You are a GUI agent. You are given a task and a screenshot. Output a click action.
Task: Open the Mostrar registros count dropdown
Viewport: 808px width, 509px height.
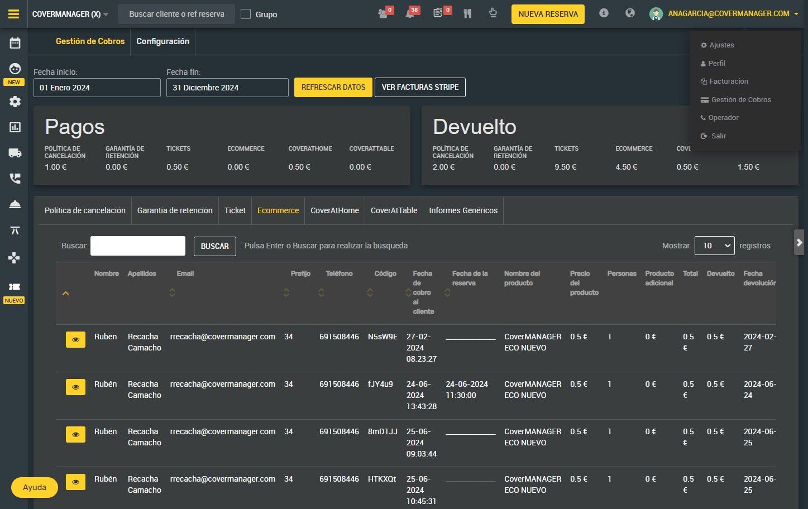pos(714,246)
